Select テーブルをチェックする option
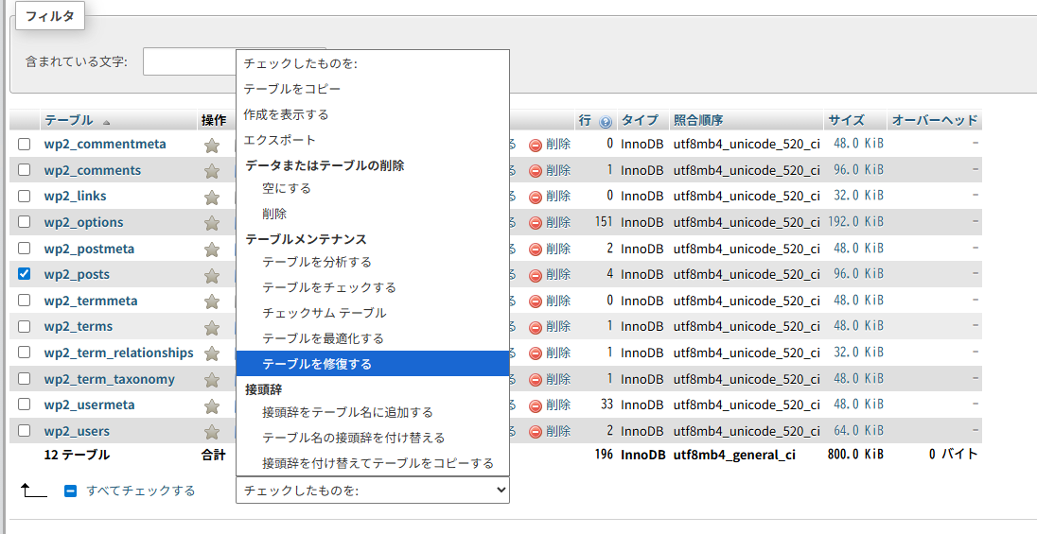The height and width of the screenshot is (534, 1037). click(x=373, y=287)
